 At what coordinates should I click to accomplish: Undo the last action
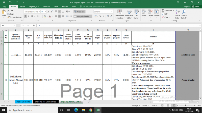tap(10, 2)
